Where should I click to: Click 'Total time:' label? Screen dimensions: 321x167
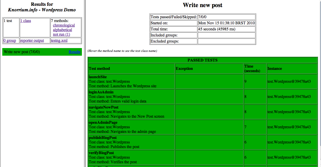[159, 29]
